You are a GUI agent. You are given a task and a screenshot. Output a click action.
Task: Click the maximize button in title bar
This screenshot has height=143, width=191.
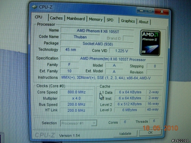point(150,11)
